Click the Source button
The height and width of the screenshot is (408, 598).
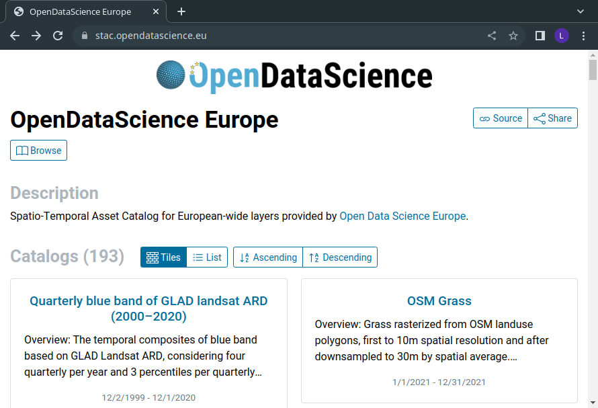501,118
